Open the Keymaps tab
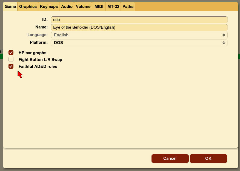 click(49, 7)
